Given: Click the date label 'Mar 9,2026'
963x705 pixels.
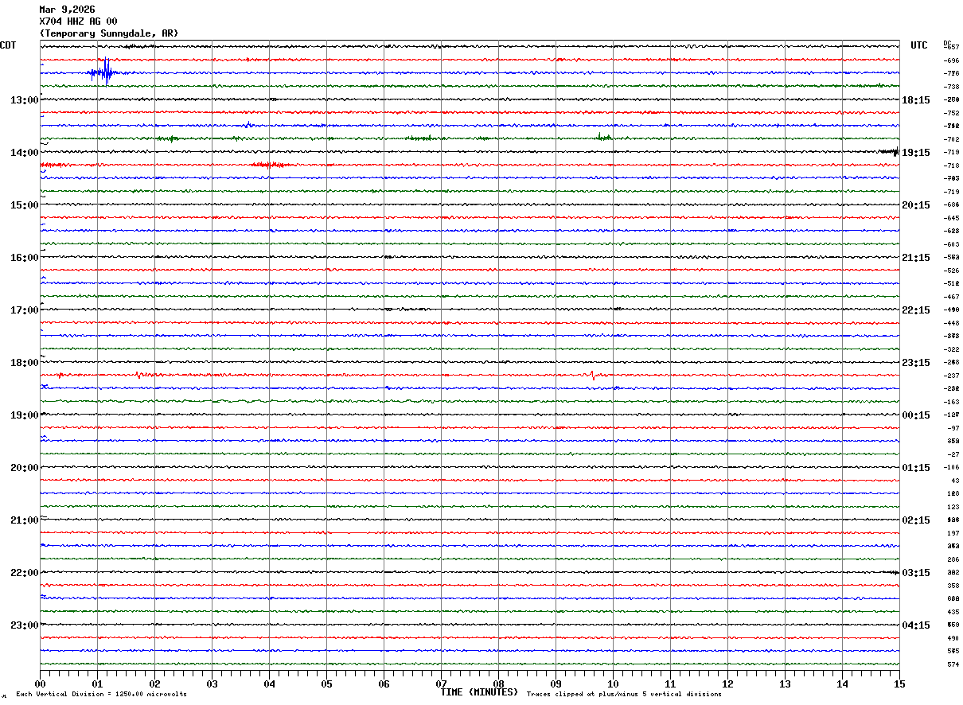Looking at the screenshot, I should 67,10.
